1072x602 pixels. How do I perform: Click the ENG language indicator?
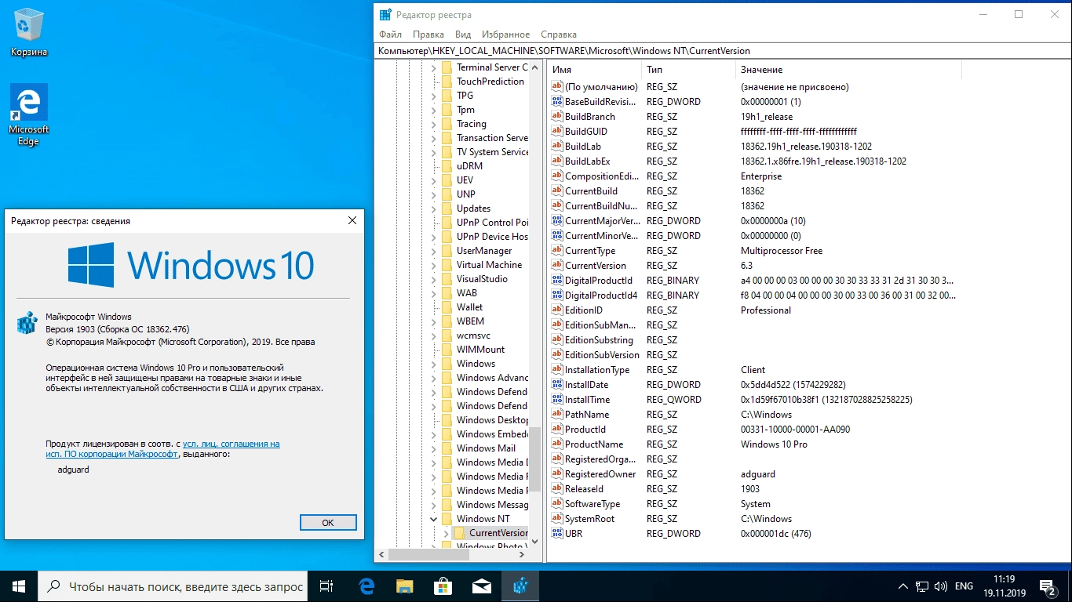(964, 586)
